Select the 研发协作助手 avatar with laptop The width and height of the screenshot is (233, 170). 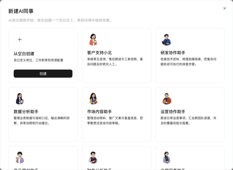coord(166,40)
